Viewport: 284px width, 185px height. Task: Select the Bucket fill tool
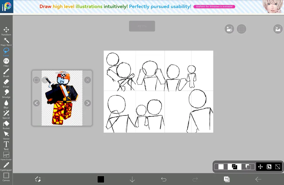click(6, 125)
